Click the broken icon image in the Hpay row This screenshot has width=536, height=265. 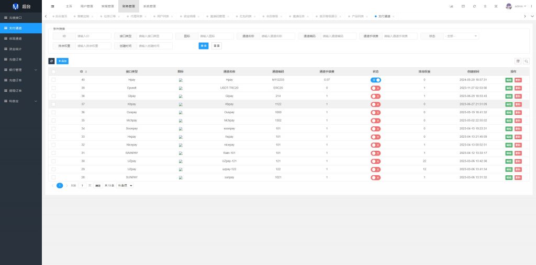[181, 80]
